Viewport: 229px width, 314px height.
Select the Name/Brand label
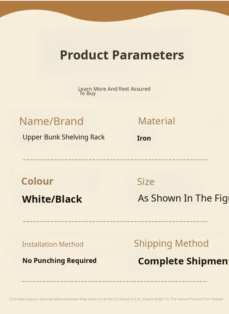click(51, 121)
